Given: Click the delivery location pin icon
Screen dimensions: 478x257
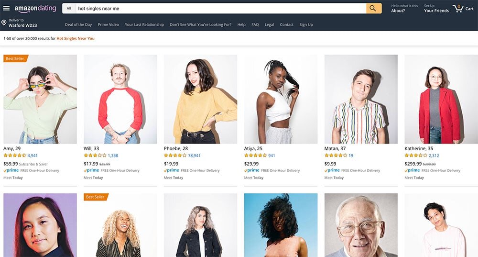Looking at the screenshot, I should click(4, 22).
